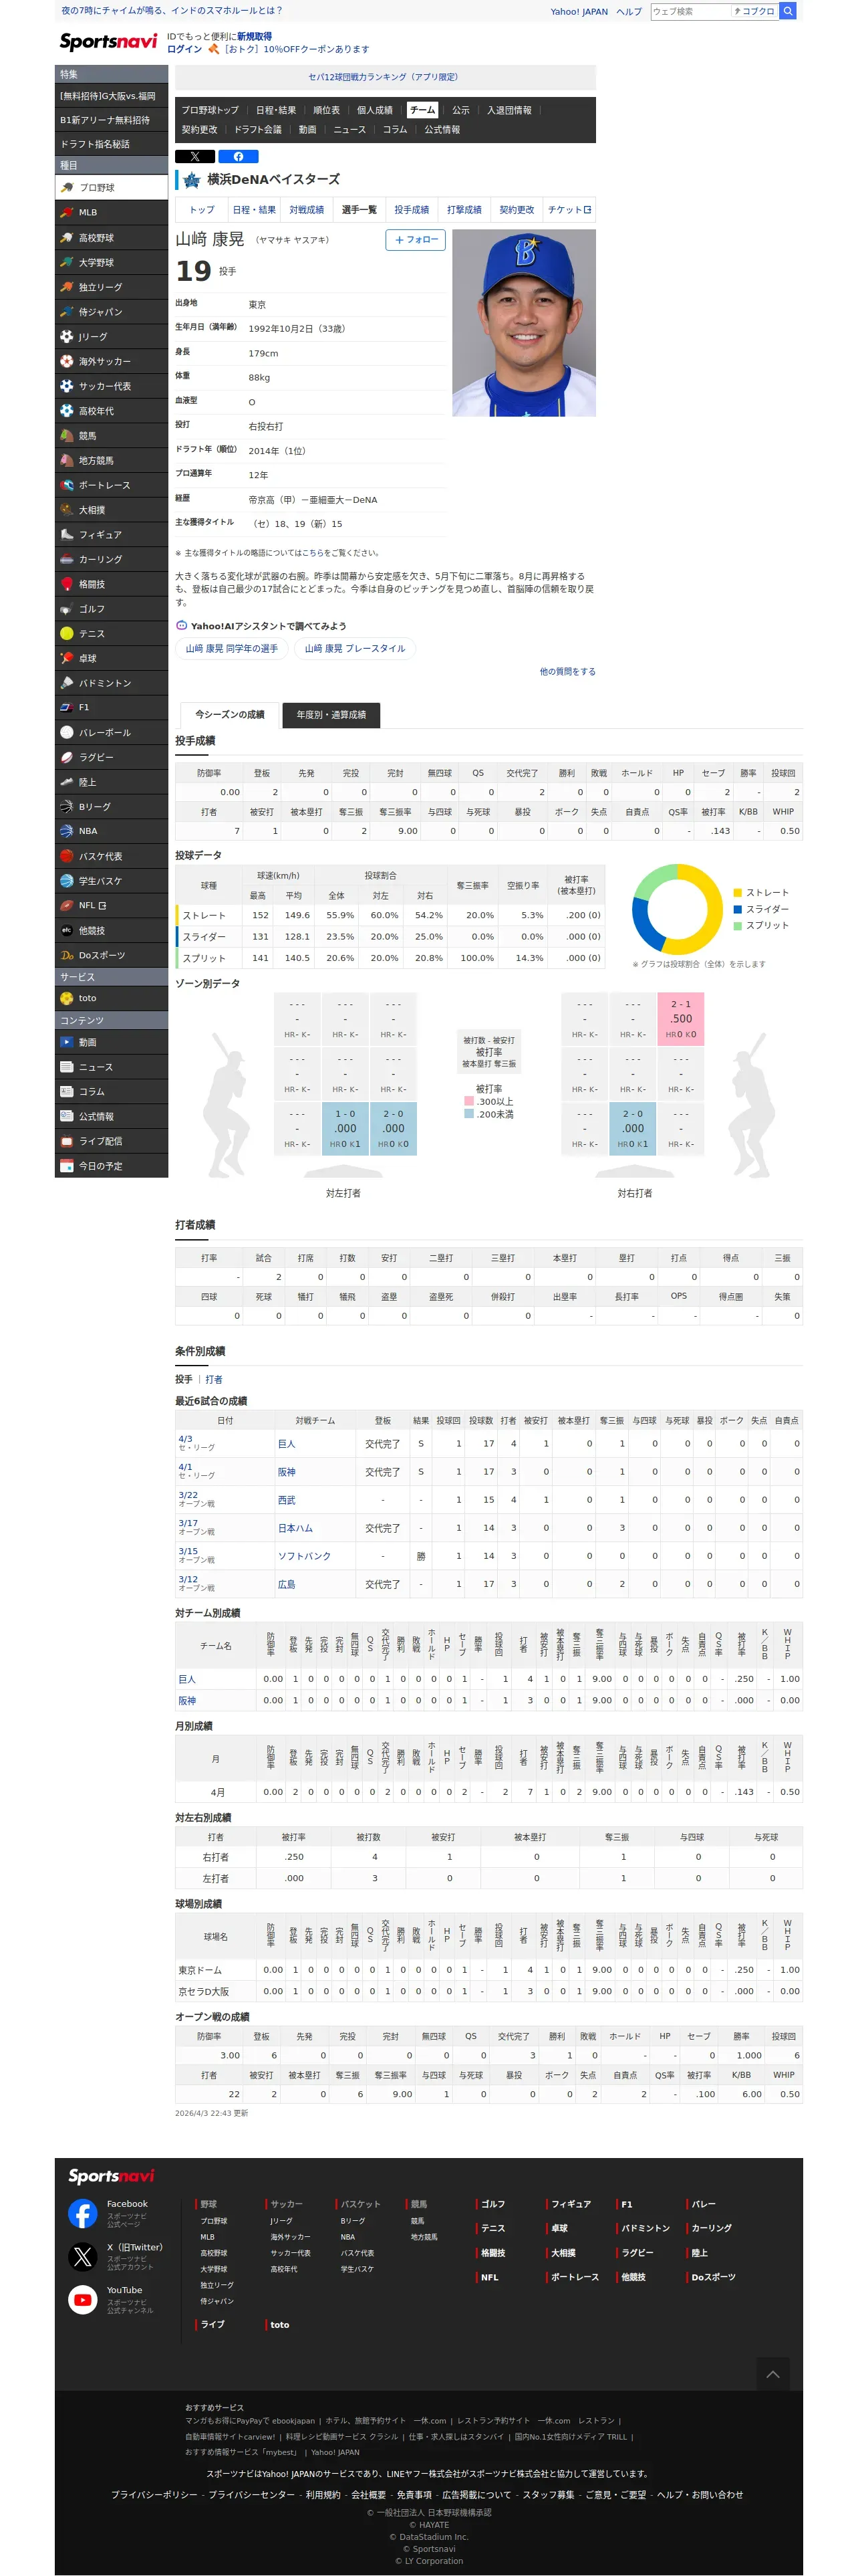
Task: Share page via Facebook icon button
Action: (239, 156)
